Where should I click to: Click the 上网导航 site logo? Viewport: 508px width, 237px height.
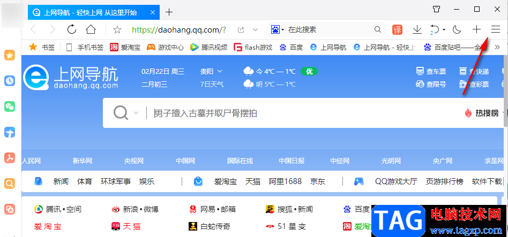coord(71,77)
